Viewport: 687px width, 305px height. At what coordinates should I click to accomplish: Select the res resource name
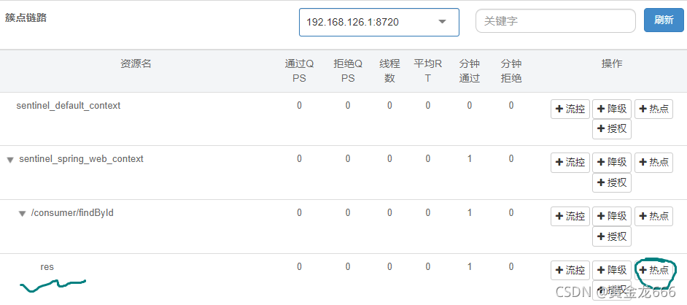click(x=47, y=266)
